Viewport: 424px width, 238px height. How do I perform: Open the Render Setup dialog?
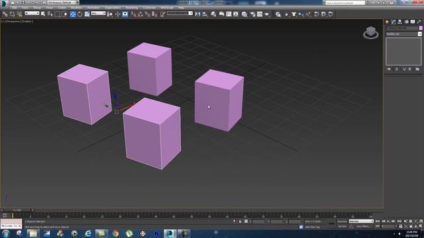click(x=252, y=14)
